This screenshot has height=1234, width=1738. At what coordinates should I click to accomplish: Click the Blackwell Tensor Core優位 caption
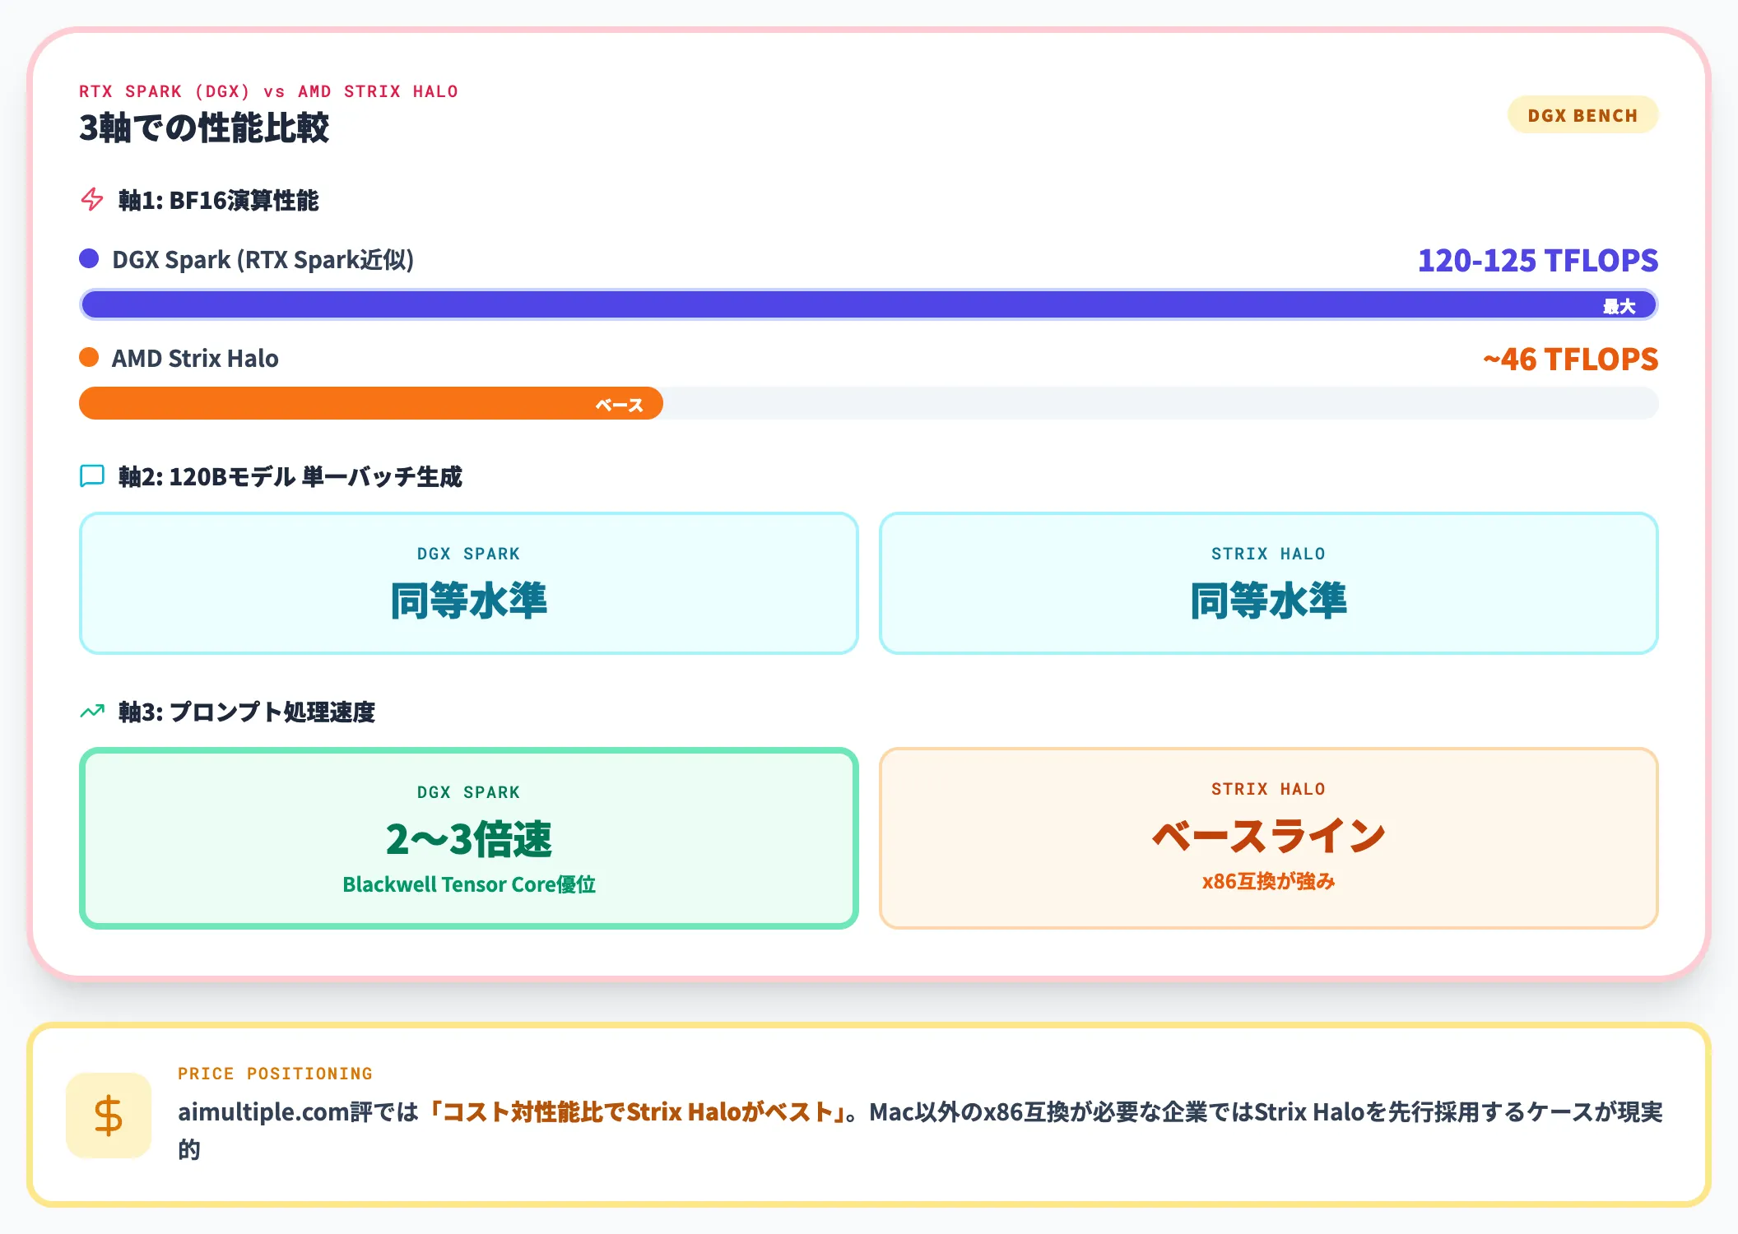point(469,884)
